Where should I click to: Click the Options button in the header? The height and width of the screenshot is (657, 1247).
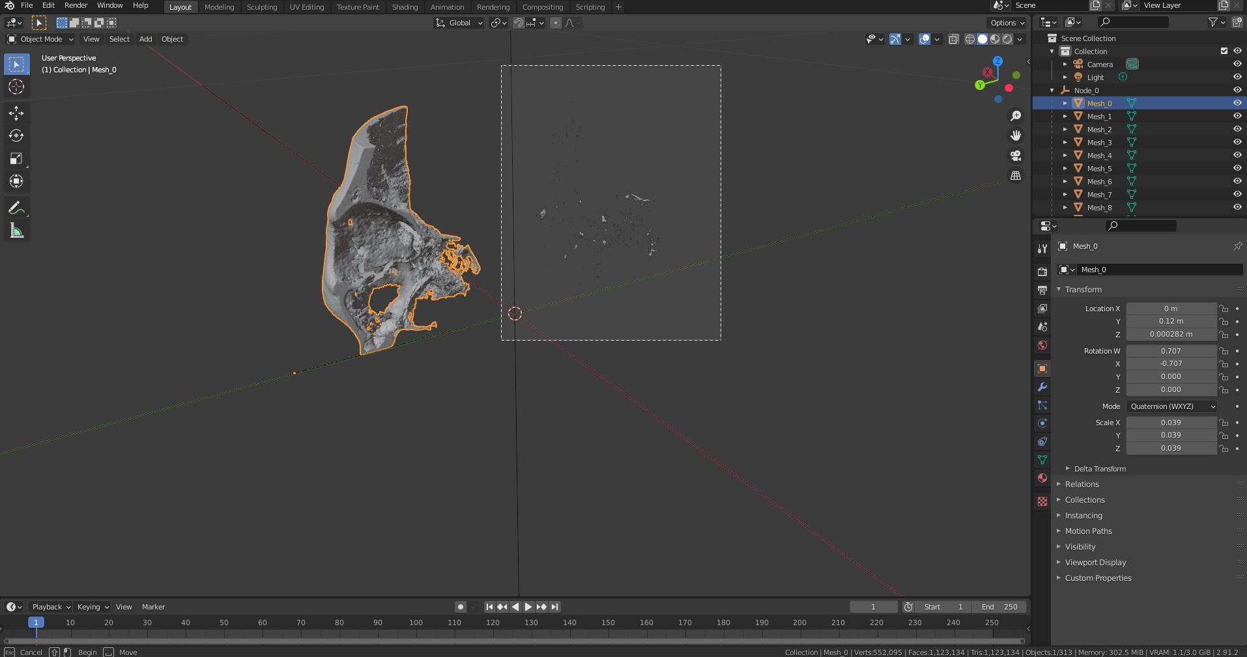[1007, 23]
